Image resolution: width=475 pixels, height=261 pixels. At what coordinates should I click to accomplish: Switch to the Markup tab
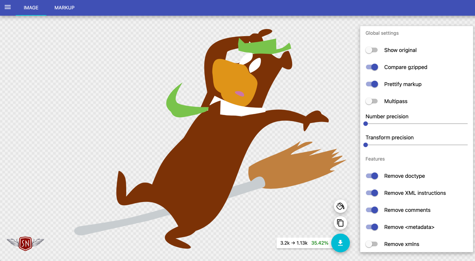(x=64, y=8)
